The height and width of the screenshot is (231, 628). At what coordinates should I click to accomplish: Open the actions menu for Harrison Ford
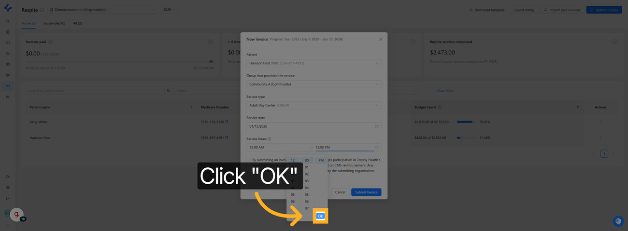tap(600, 138)
